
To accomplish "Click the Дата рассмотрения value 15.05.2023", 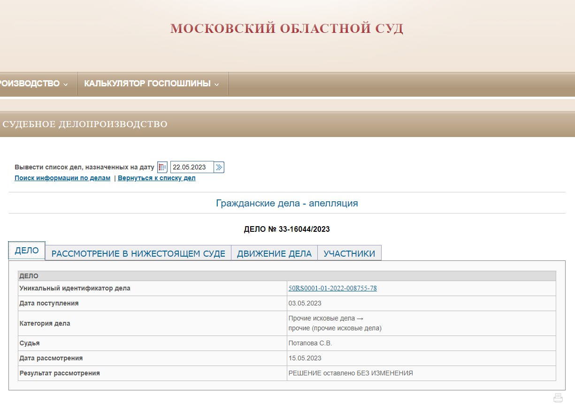I will pos(305,358).
